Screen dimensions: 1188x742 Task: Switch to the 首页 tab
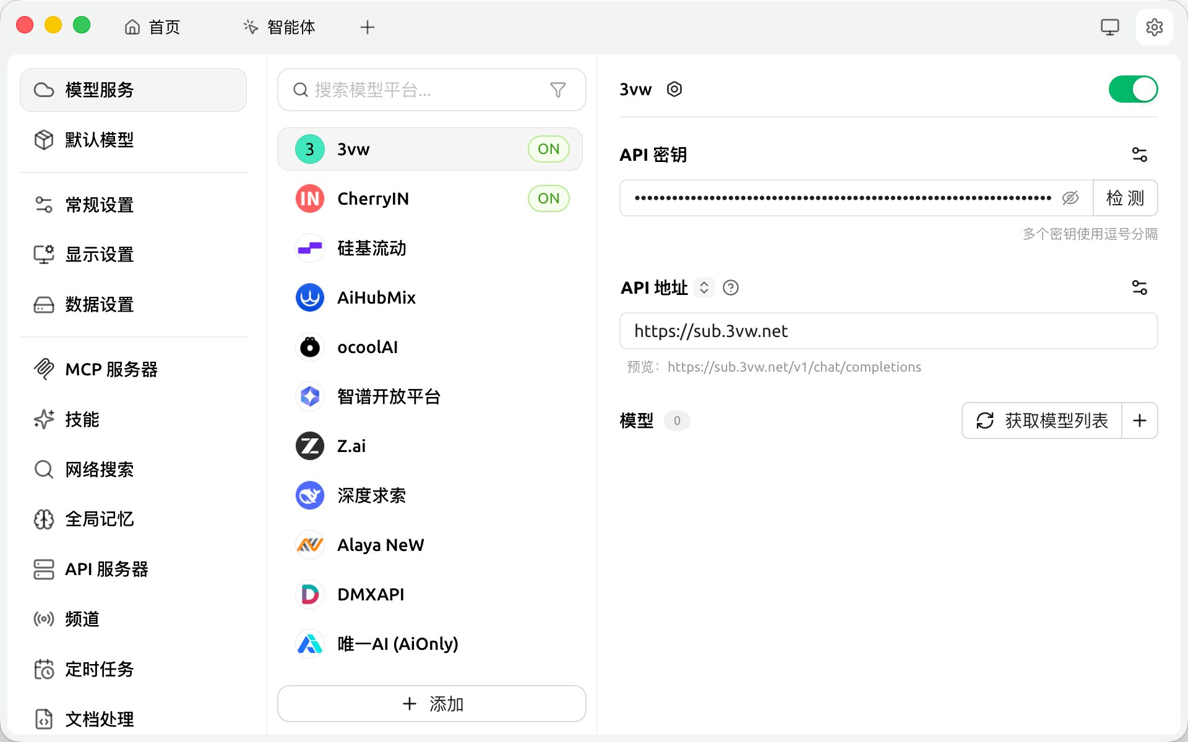(x=152, y=27)
